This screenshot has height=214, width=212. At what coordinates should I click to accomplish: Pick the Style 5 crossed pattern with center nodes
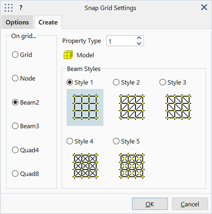(132, 166)
